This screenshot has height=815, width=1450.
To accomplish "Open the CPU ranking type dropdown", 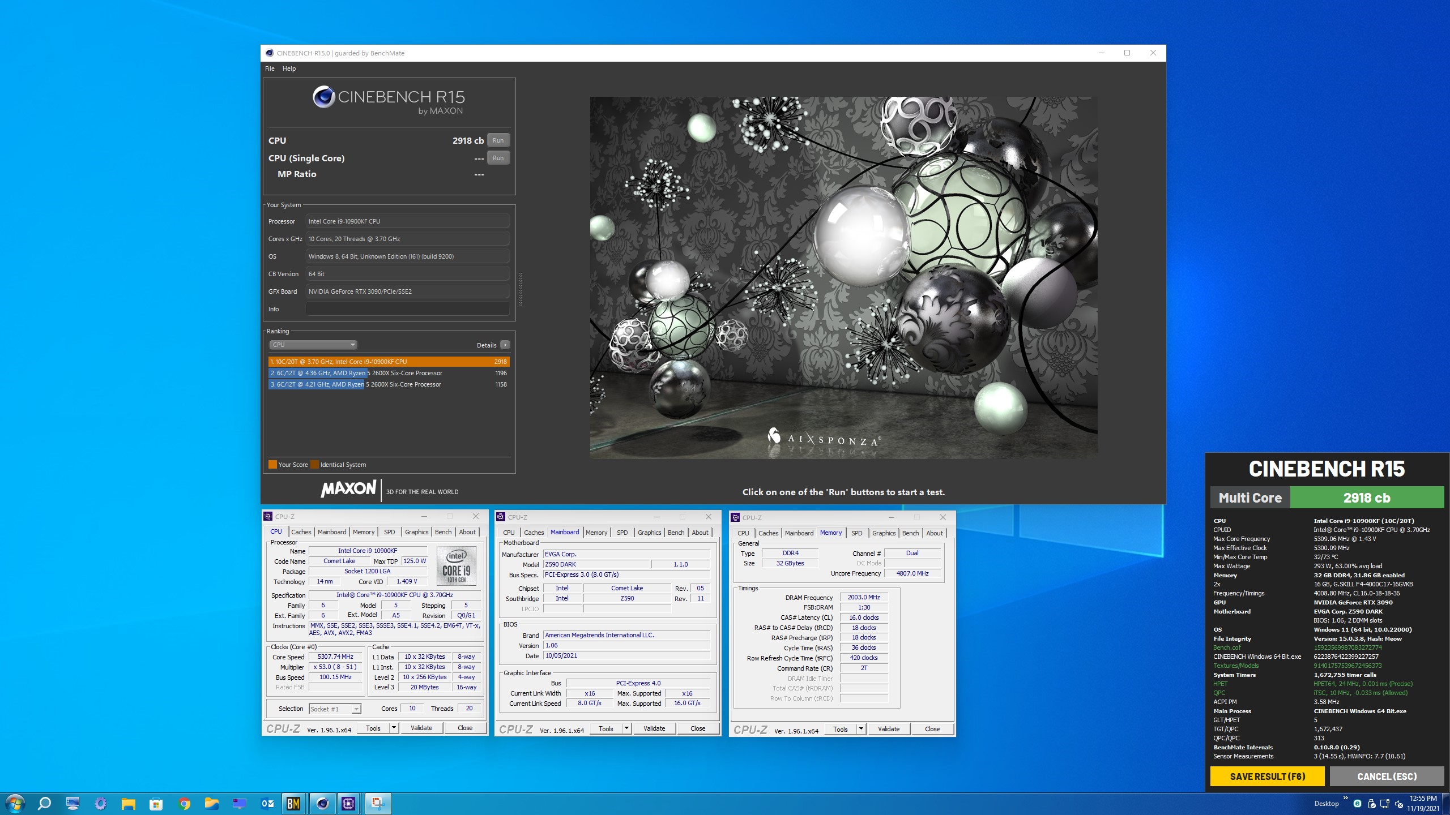I will 313,345.
